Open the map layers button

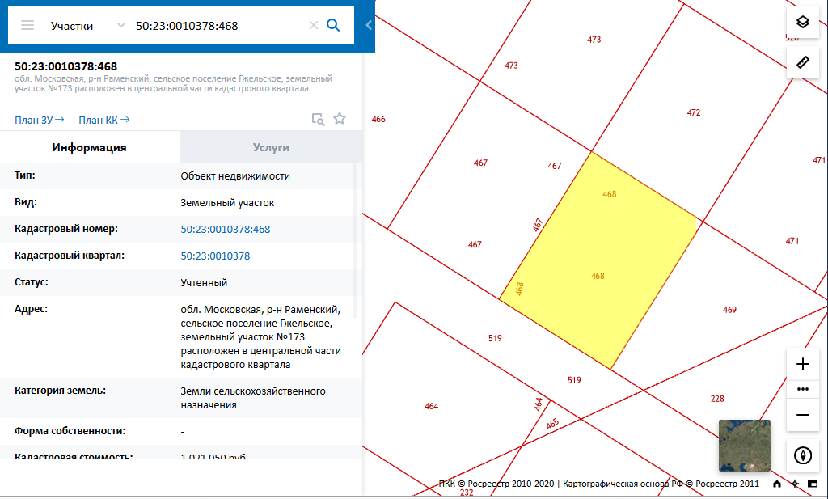[x=803, y=22]
